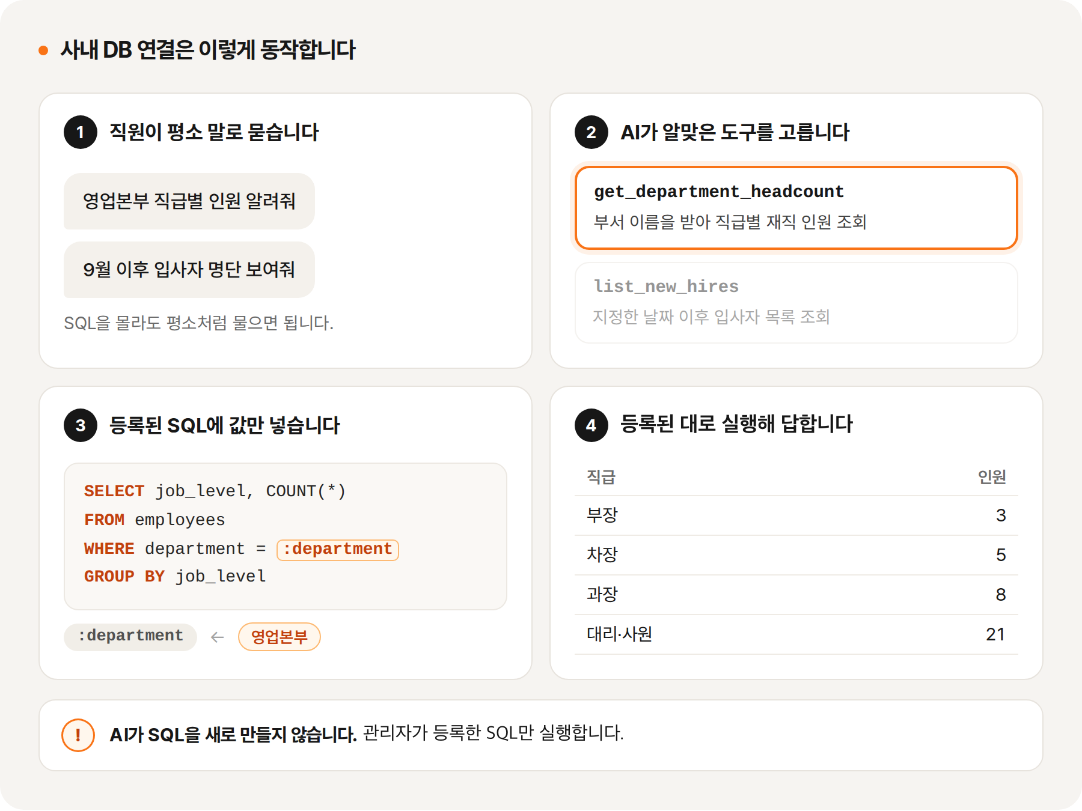
Task: Click the description '부서 이름을 받아 직급별 재직 인원 조회'
Action: coord(730,222)
